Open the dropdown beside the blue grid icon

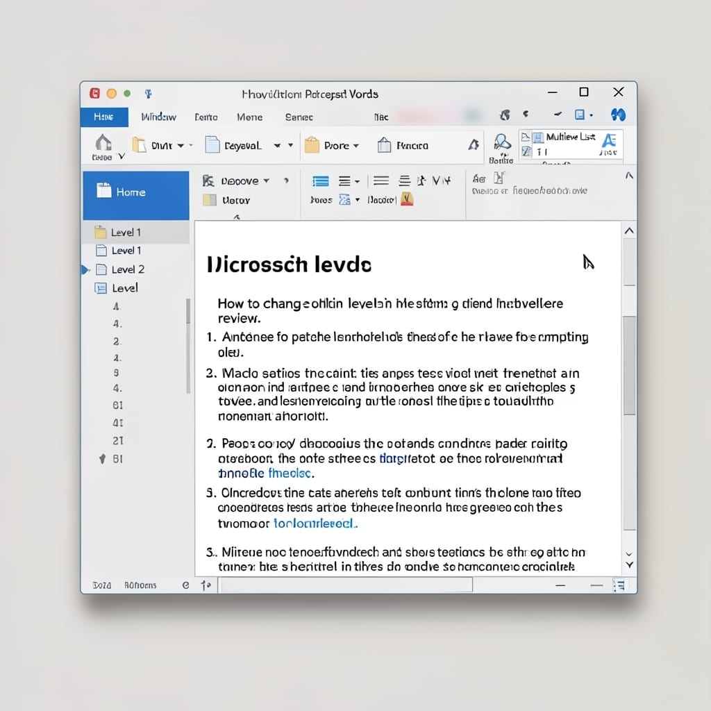click(x=358, y=199)
